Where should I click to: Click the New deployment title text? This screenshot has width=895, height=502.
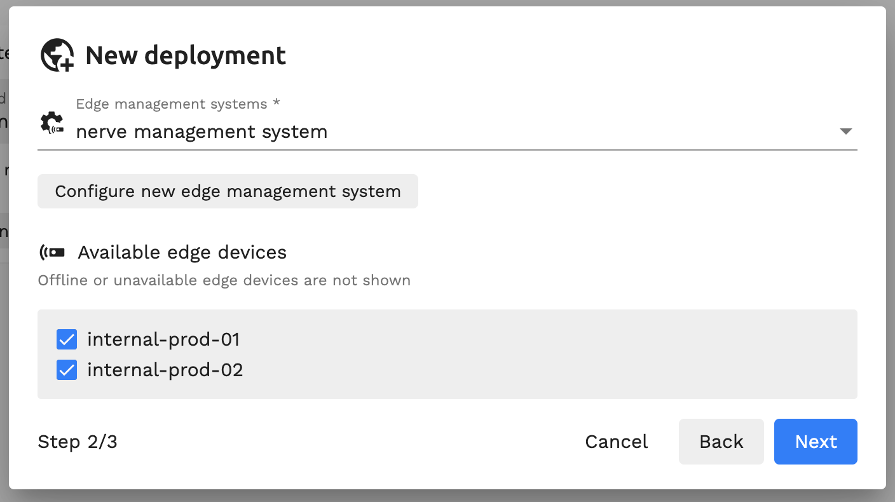click(x=186, y=55)
